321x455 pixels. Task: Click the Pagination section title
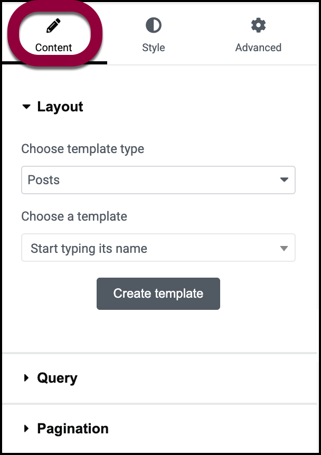coord(73,429)
